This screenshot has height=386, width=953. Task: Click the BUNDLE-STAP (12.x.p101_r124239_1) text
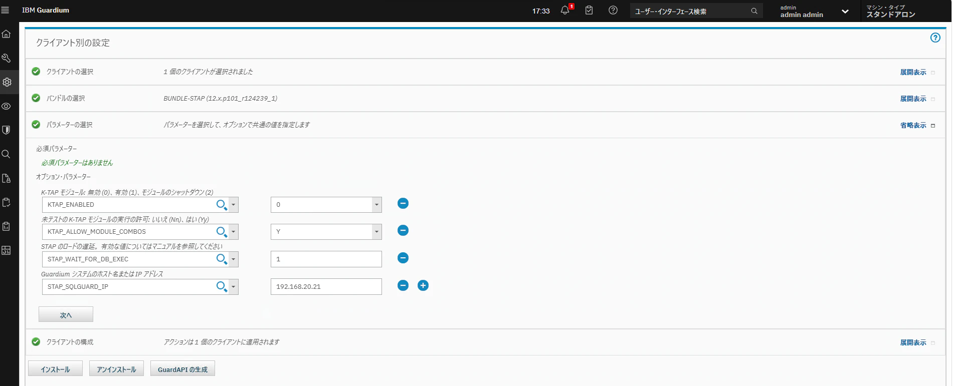point(220,98)
